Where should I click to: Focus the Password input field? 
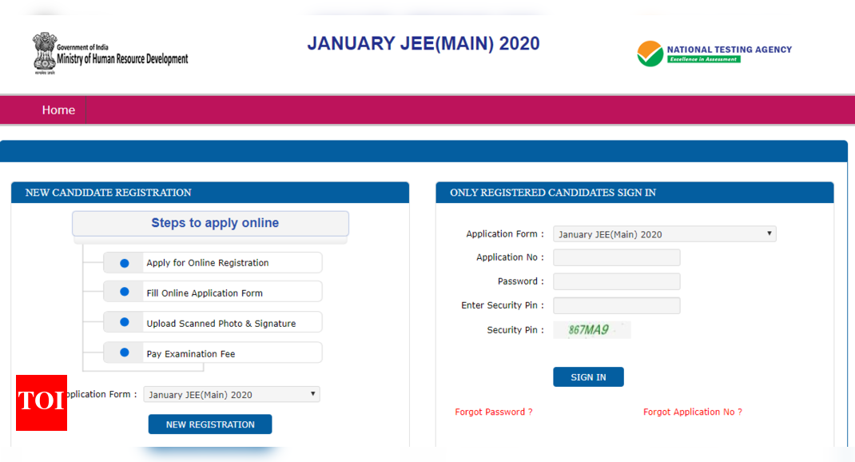point(617,281)
